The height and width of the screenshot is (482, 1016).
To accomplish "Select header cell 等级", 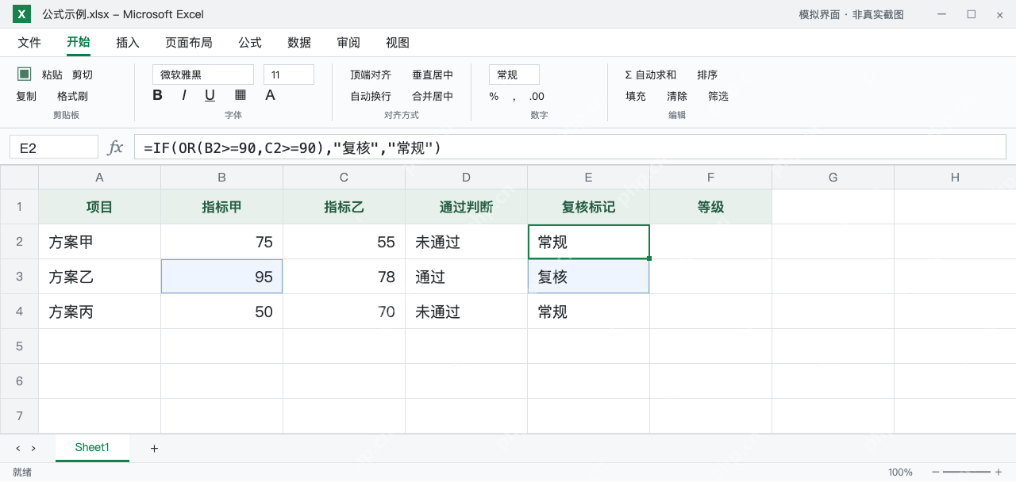I will click(711, 207).
